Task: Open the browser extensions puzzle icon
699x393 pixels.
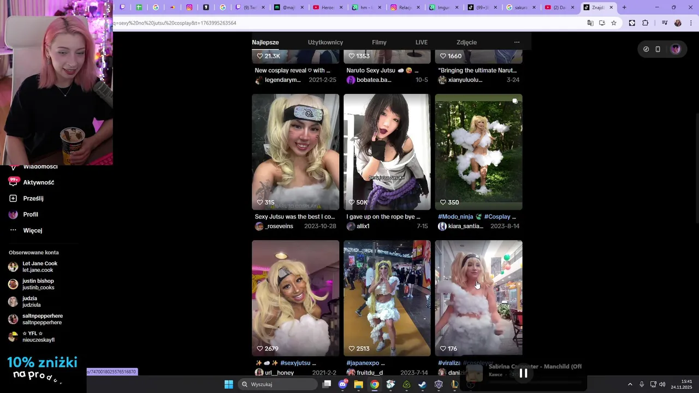Action: click(x=645, y=23)
